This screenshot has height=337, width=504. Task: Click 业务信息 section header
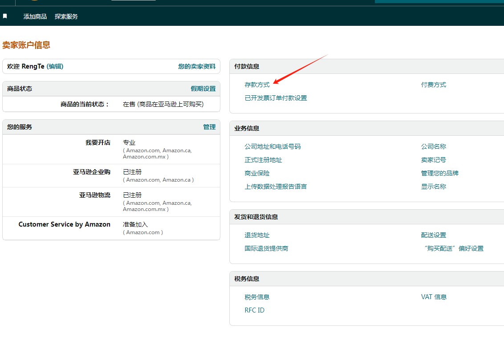pos(247,129)
